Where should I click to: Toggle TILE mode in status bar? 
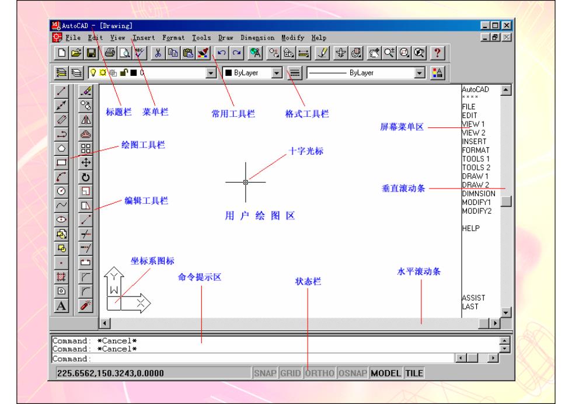click(414, 373)
